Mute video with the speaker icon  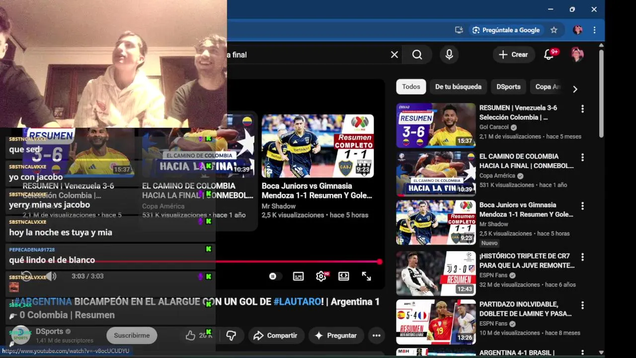51,276
